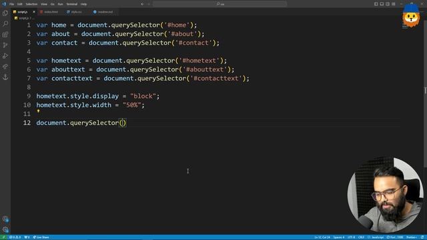Click "50%" value on line 10
This screenshot has height=240, width=427.
pyautogui.click(x=132, y=105)
